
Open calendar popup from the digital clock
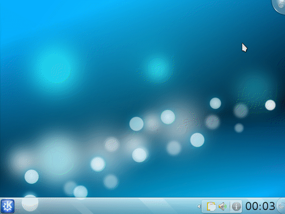[260, 206]
